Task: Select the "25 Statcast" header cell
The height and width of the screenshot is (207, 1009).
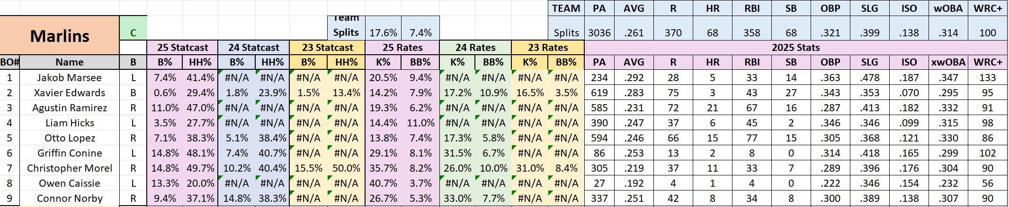Action: (182, 48)
